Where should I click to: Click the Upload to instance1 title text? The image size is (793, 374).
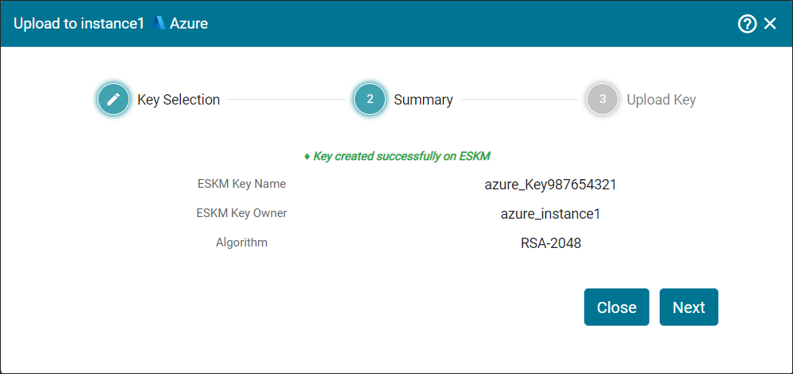(79, 24)
